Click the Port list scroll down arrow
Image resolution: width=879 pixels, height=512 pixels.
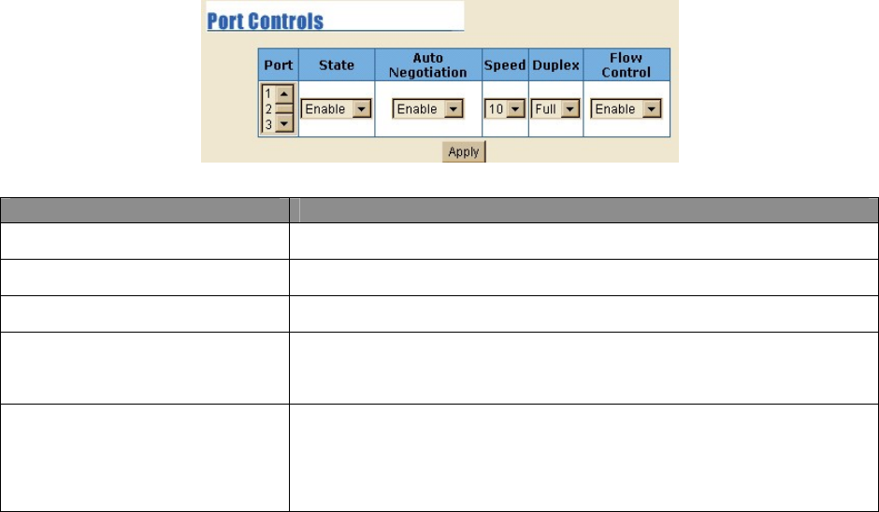[284, 124]
